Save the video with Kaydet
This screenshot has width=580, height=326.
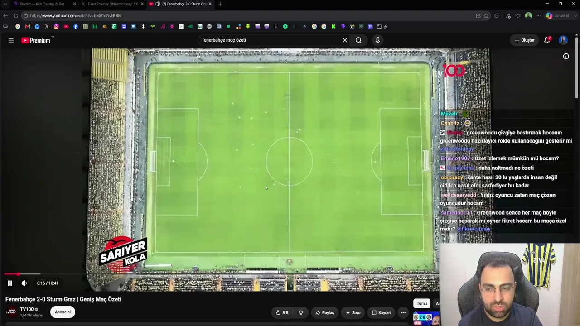381,312
